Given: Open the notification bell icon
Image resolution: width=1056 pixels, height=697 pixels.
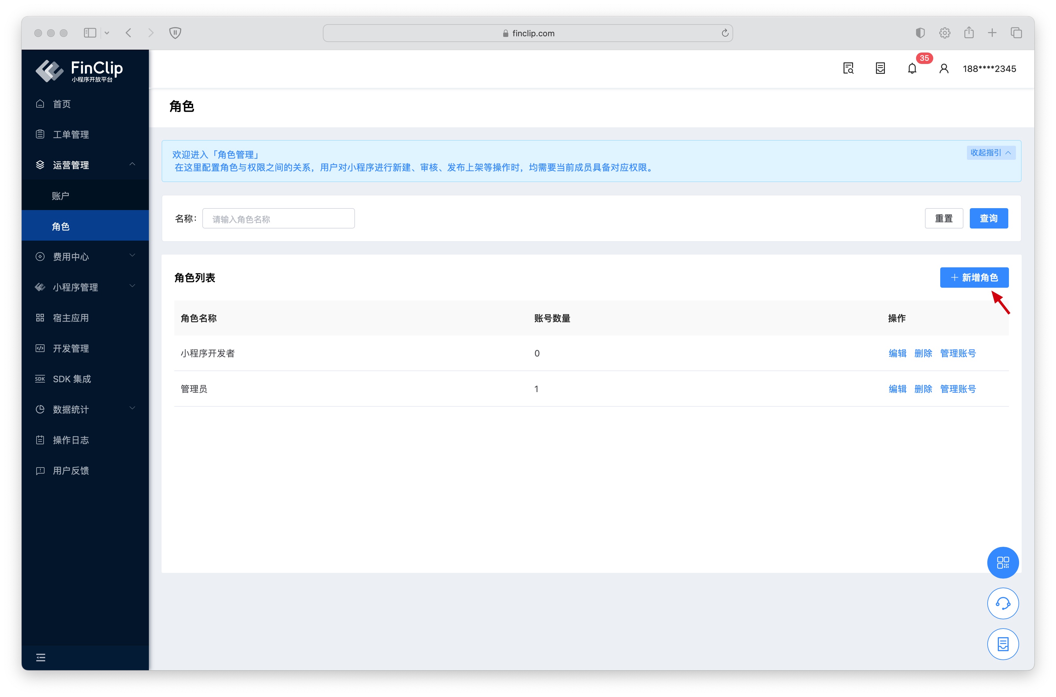Looking at the screenshot, I should point(912,68).
